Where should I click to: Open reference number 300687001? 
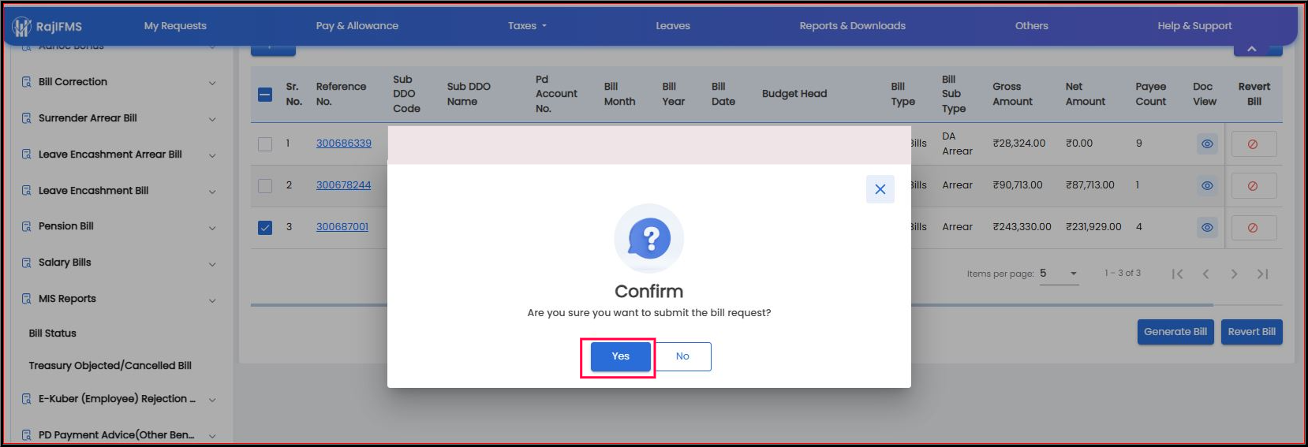click(x=342, y=227)
